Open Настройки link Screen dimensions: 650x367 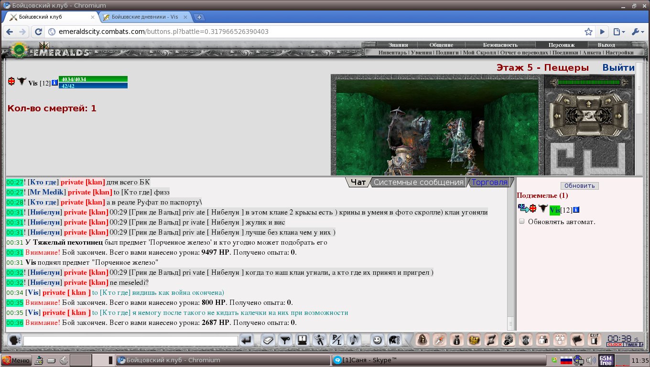(x=619, y=53)
